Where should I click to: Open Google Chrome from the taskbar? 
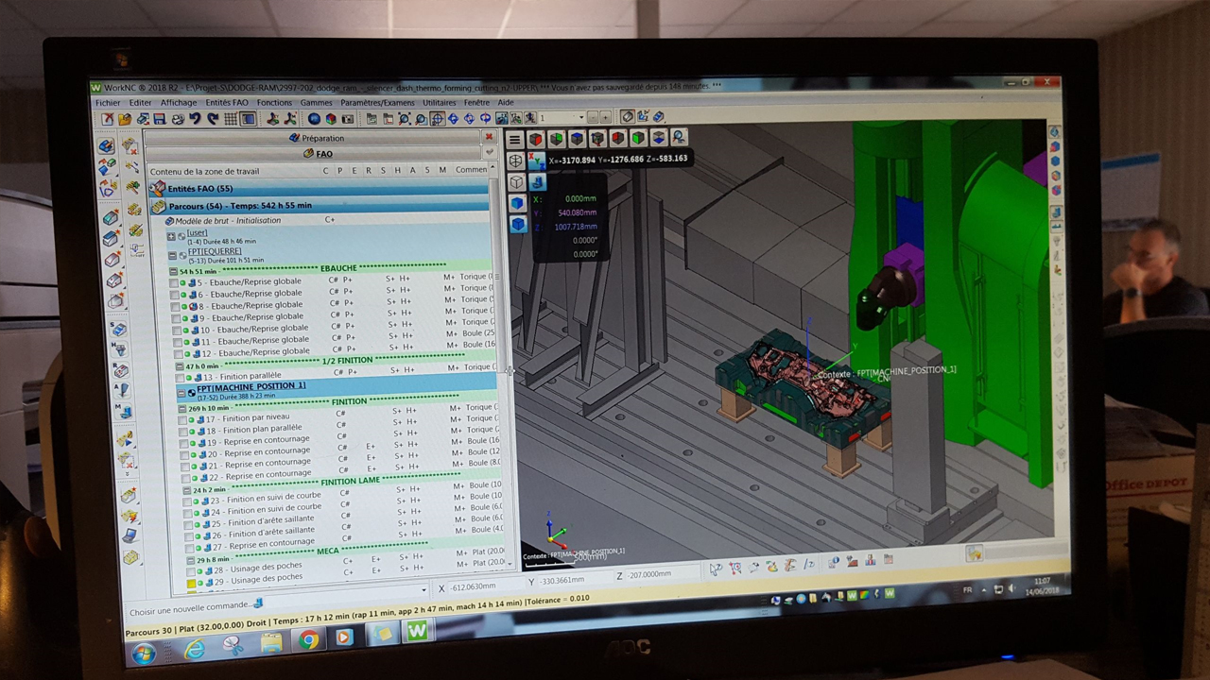(x=308, y=640)
